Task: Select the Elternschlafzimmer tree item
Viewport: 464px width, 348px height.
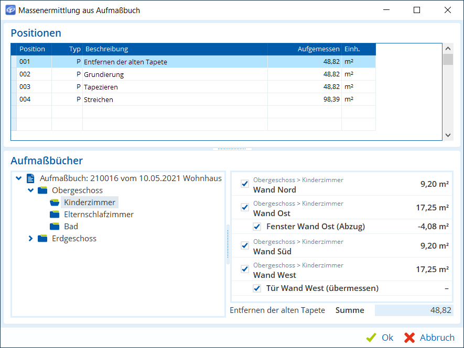Action: (99, 215)
